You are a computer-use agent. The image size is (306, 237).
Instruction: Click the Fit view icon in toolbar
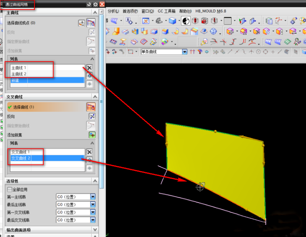pyautogui.click(x=145, y=21)
